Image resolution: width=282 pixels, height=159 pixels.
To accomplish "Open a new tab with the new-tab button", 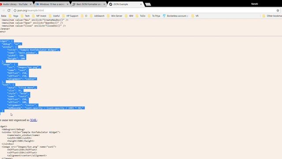I will [x=148, y=4].
